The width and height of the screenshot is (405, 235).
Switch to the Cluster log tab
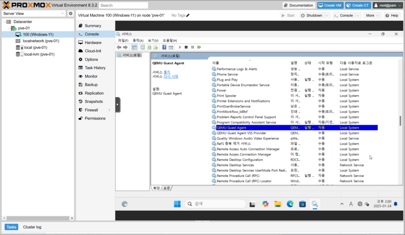click(x=32, y=227)
